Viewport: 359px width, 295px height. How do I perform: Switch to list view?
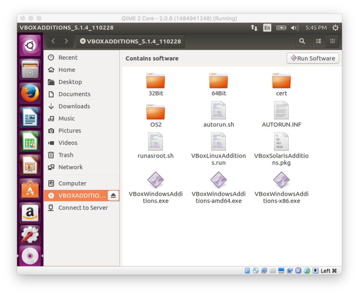pyautogui.click(x=318, y=41)
